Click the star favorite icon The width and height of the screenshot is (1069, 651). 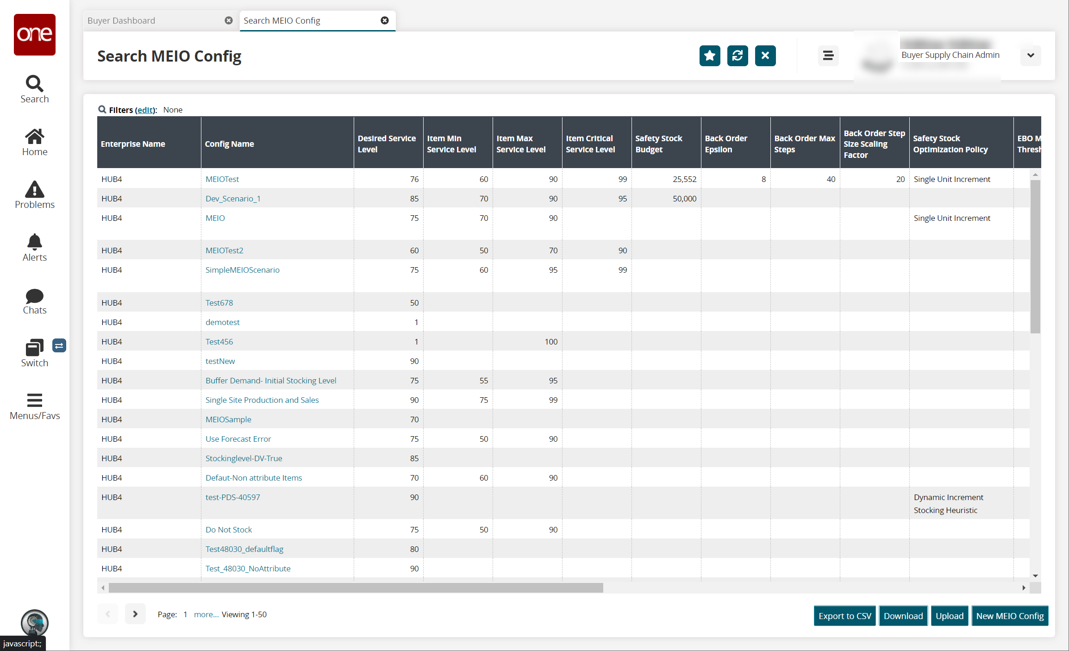(x=709, y=56)
